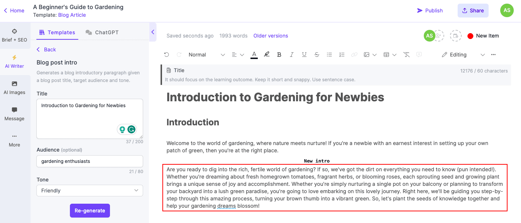Select the AI Writer sidebar item
Viewport: 521px width, 223px height.
pyautogui.click(x=15, y=62)
